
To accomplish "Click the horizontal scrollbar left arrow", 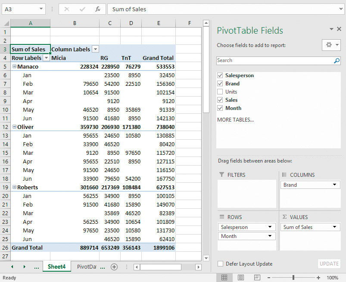I will click(x=137, y=267).
